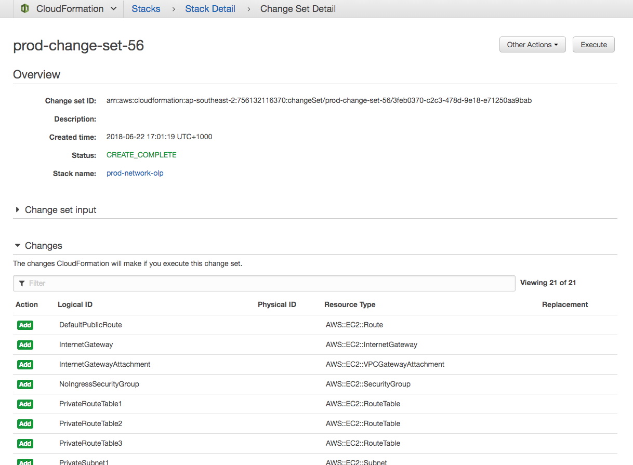Navigate to Stacks breadcrumb link
The image size is (633, 465).
[x=146, y=9]
